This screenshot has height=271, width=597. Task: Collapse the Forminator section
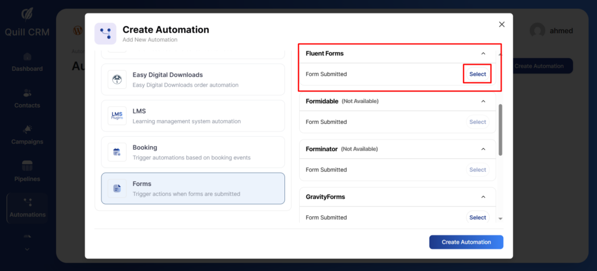pos(483,149)
